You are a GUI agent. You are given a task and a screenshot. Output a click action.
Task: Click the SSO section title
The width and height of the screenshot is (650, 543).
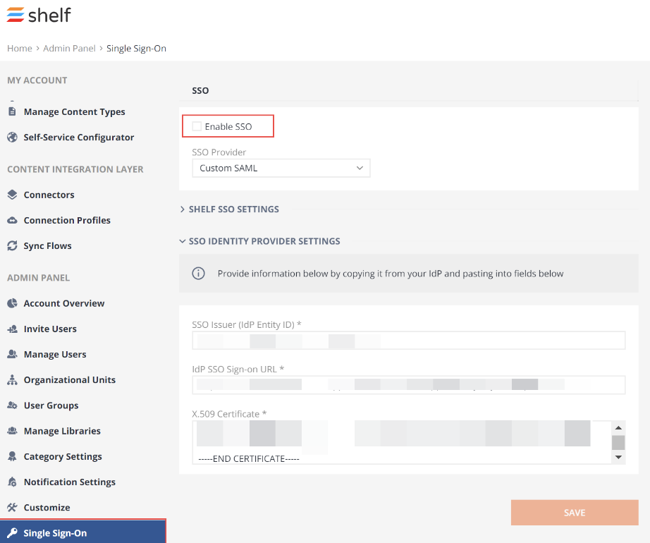tap(200, 91)
